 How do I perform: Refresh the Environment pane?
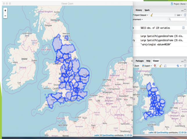185,15
